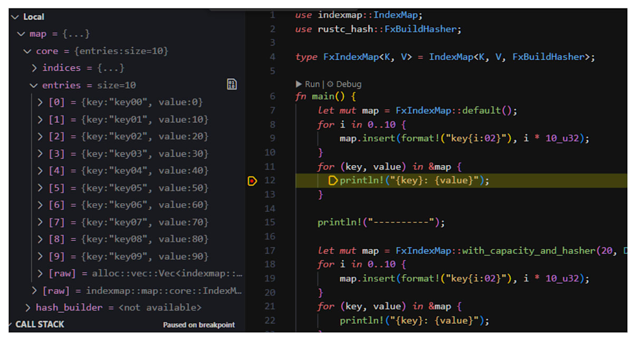This screenshot has height=339, width=633.
Task: Click line number 6 in the gutter
Action: 272,96
